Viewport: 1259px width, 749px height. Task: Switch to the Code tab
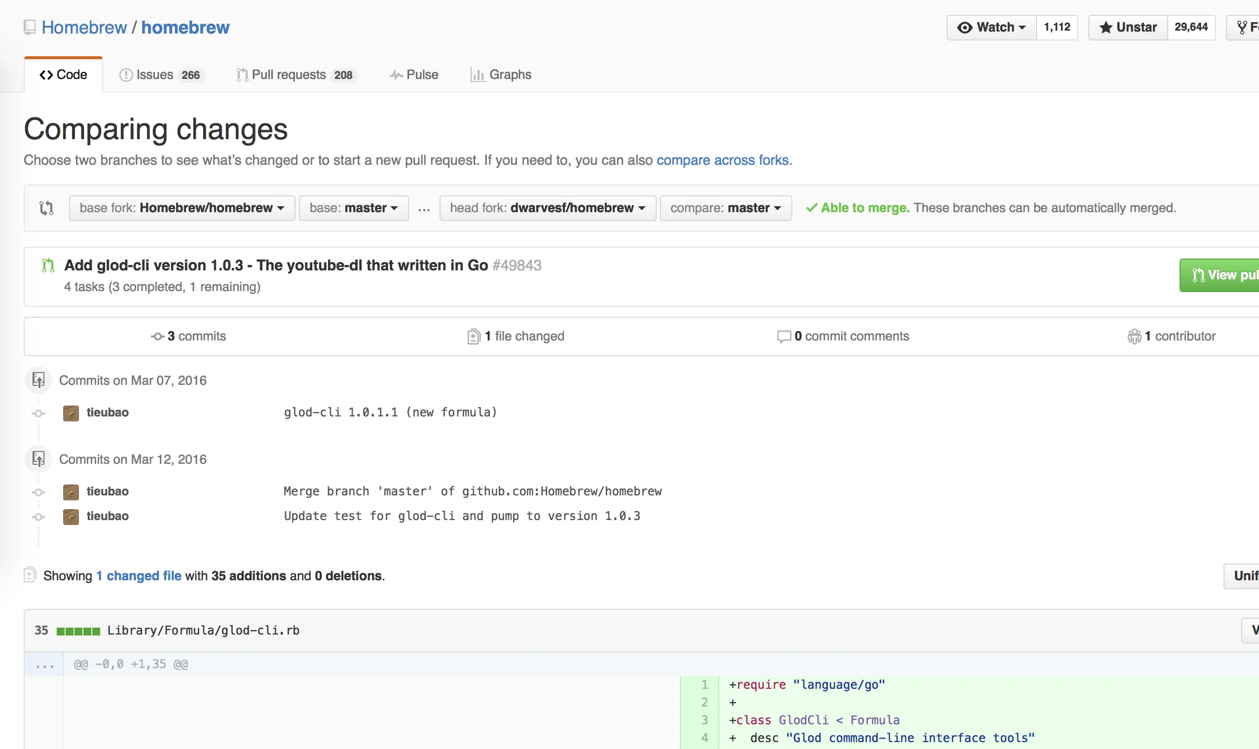click(63, 75)
